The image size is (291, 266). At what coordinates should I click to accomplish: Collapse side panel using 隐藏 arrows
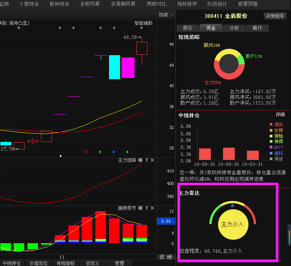pos(166,15)
